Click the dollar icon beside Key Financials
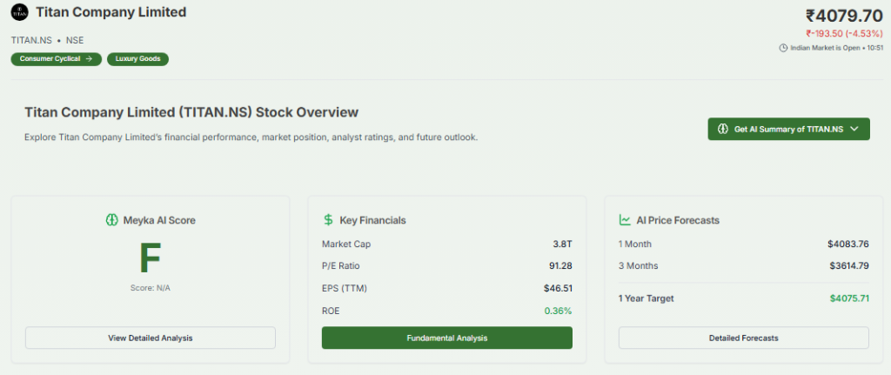The width and height of the screenshot is (891, 375). 328,220
